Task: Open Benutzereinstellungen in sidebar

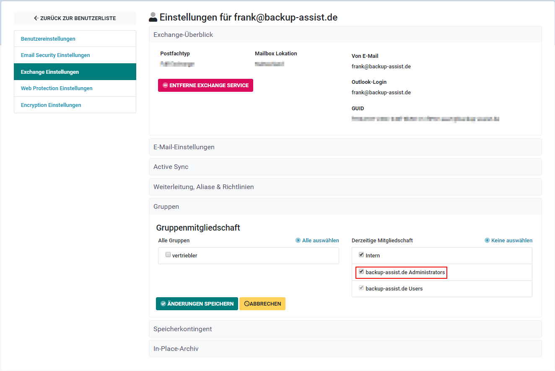Action: tap(48, 39)
